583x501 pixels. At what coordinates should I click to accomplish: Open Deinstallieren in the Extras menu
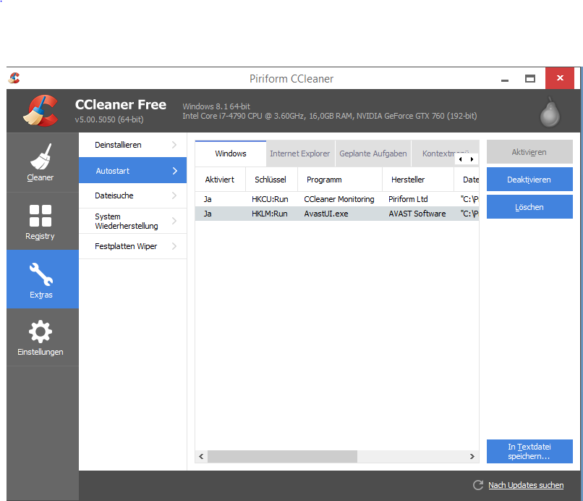pyautogui.click(x=133, y=145)
